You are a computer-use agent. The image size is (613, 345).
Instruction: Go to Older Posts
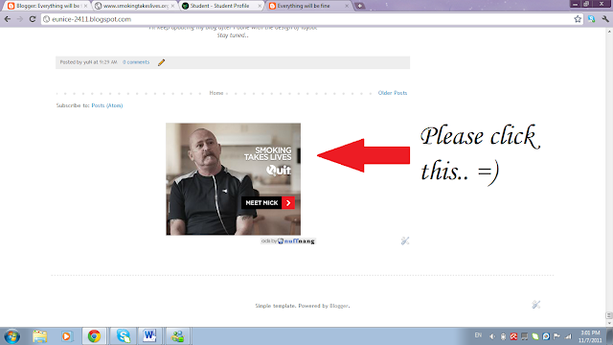(x=393, y=93)
